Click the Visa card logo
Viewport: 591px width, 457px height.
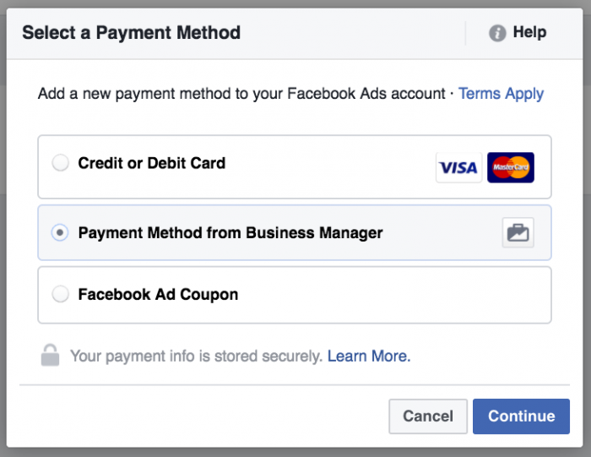(x=458, y=167)
